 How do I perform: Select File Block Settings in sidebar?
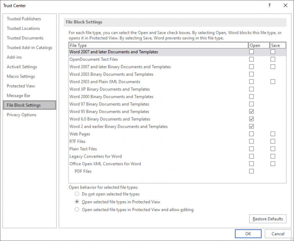[29, 105]
